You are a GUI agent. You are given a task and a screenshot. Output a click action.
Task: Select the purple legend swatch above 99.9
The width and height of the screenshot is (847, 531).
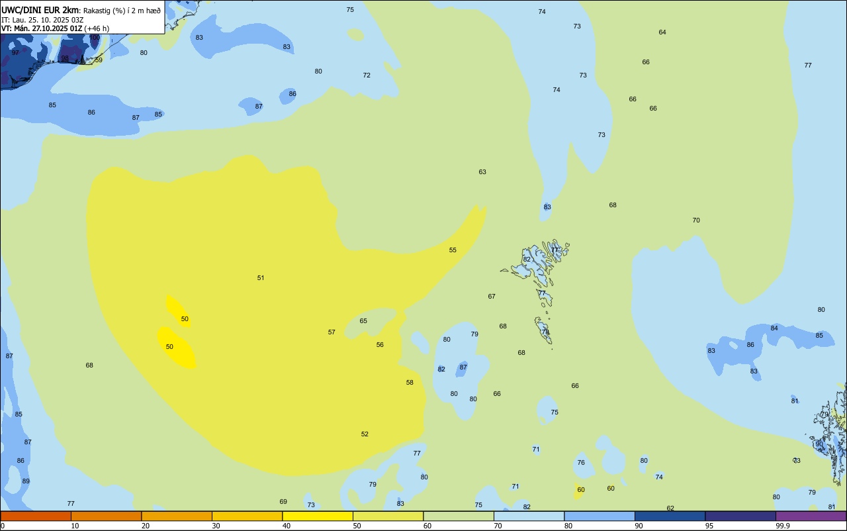coord(811,516)
